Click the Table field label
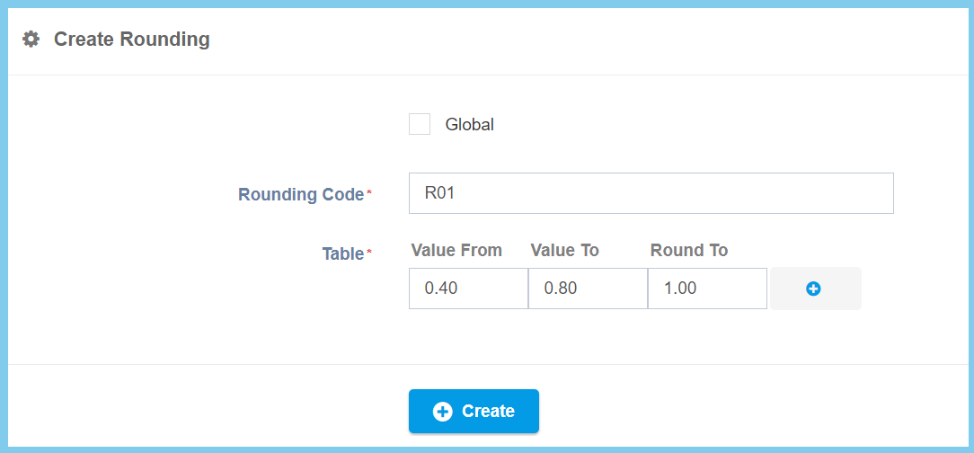This screenshot has width=974, height=453. tap(342, 254)
